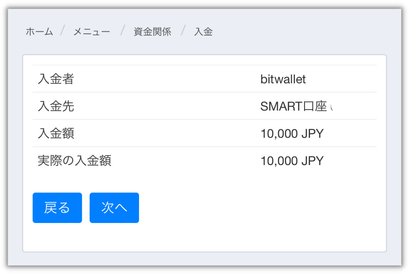Viewport: 420px width, 274px height.
Task: Click the 入金先 row label
Action: pos(56,107)
